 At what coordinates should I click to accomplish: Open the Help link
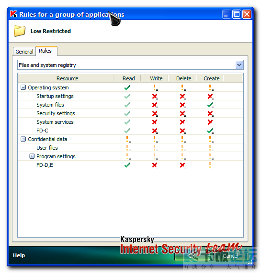coord(19,255)
